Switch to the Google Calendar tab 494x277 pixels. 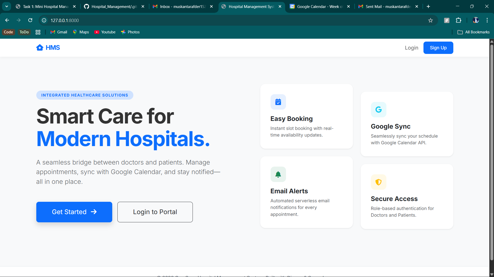pos(317,6)
